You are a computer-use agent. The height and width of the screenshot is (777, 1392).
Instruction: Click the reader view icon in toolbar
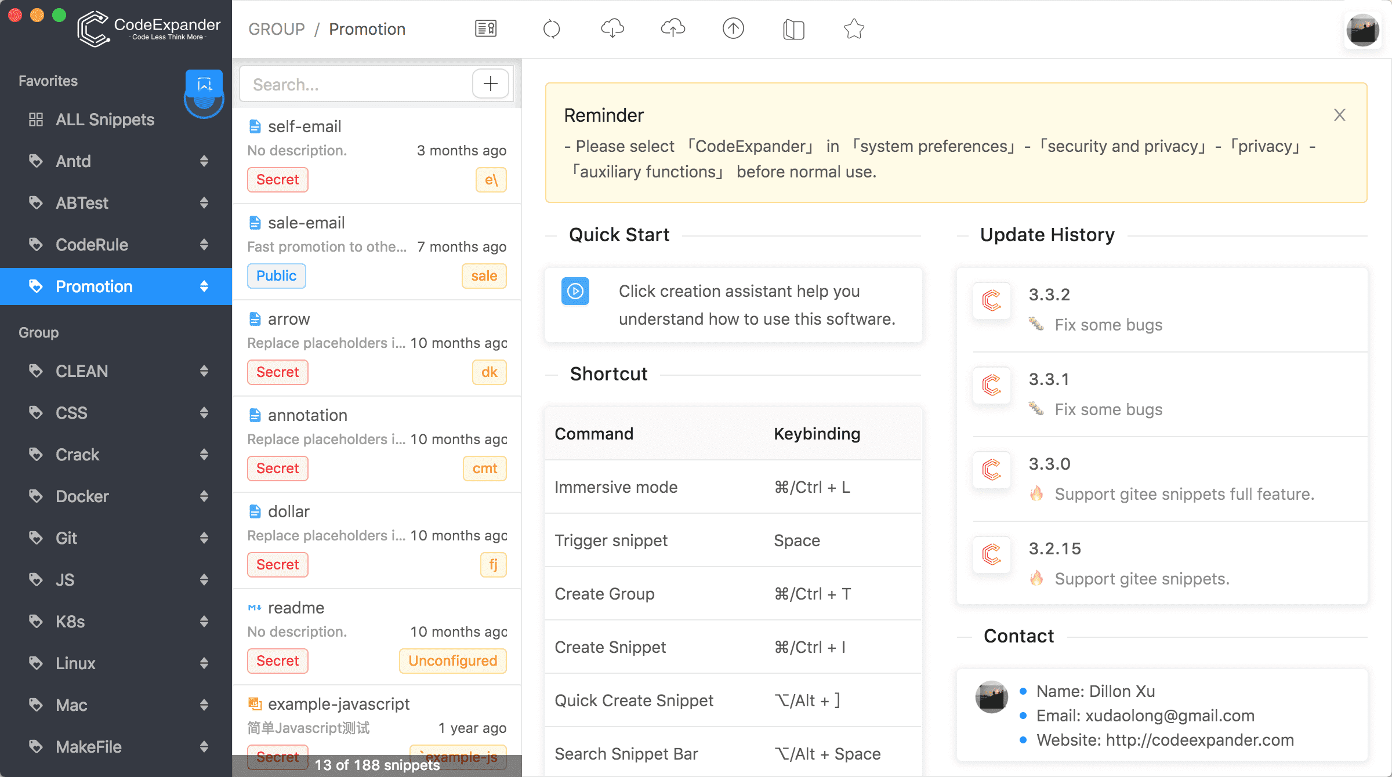click(485, 28)
